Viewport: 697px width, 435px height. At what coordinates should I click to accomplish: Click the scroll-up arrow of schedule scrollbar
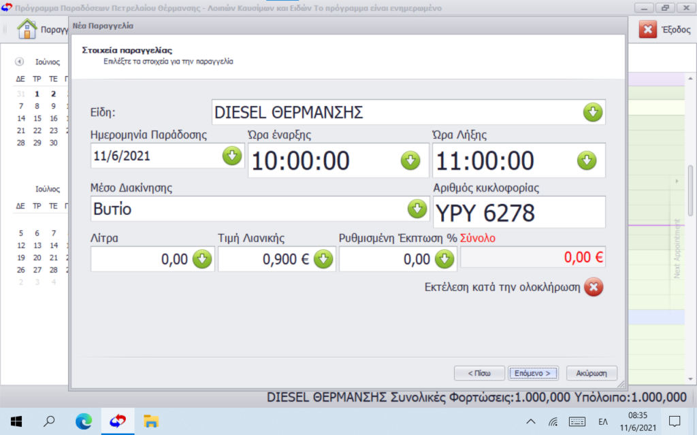click(x=690, y=79)
